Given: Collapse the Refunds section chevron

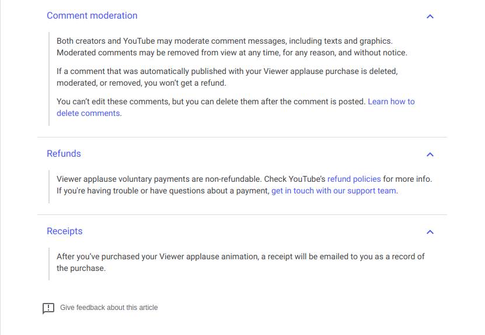Looking at the screenshot, I should (x=430, y=154).
